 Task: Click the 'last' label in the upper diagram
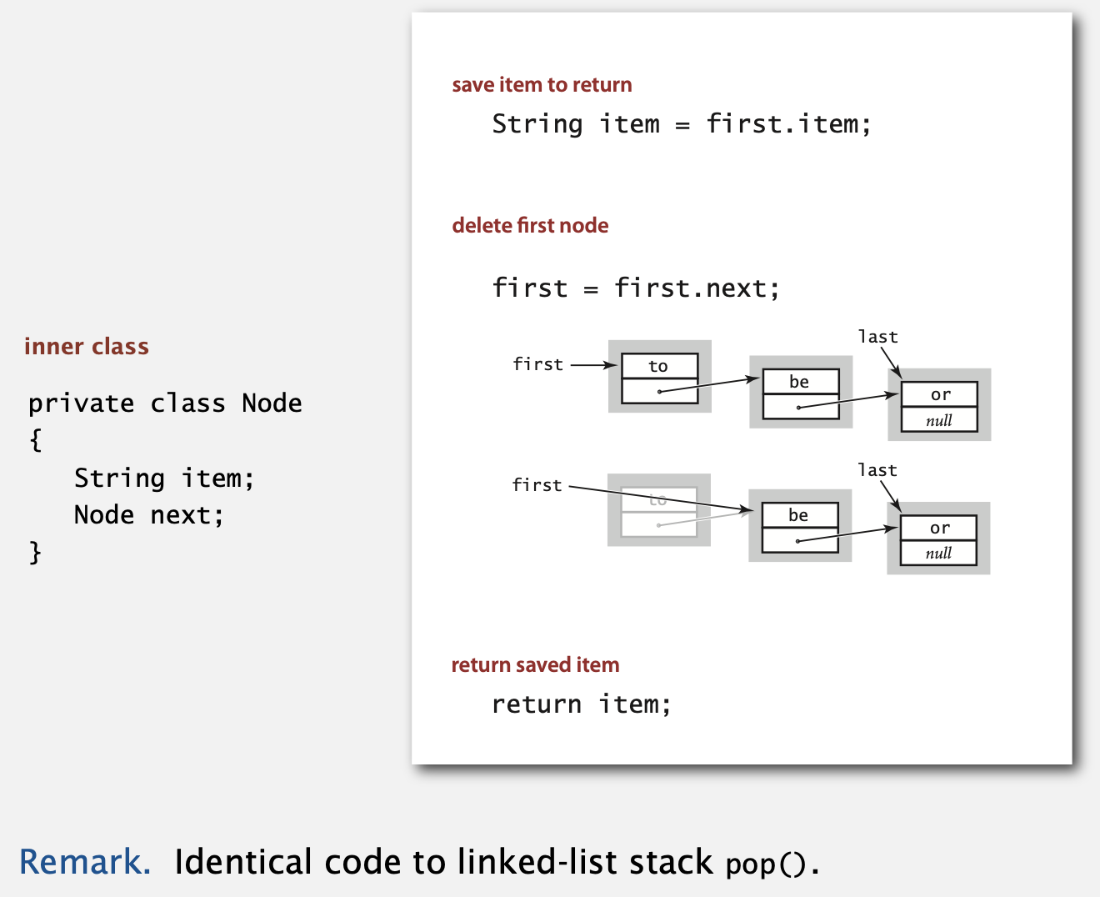pyautogui.click(x=878, y=337)
